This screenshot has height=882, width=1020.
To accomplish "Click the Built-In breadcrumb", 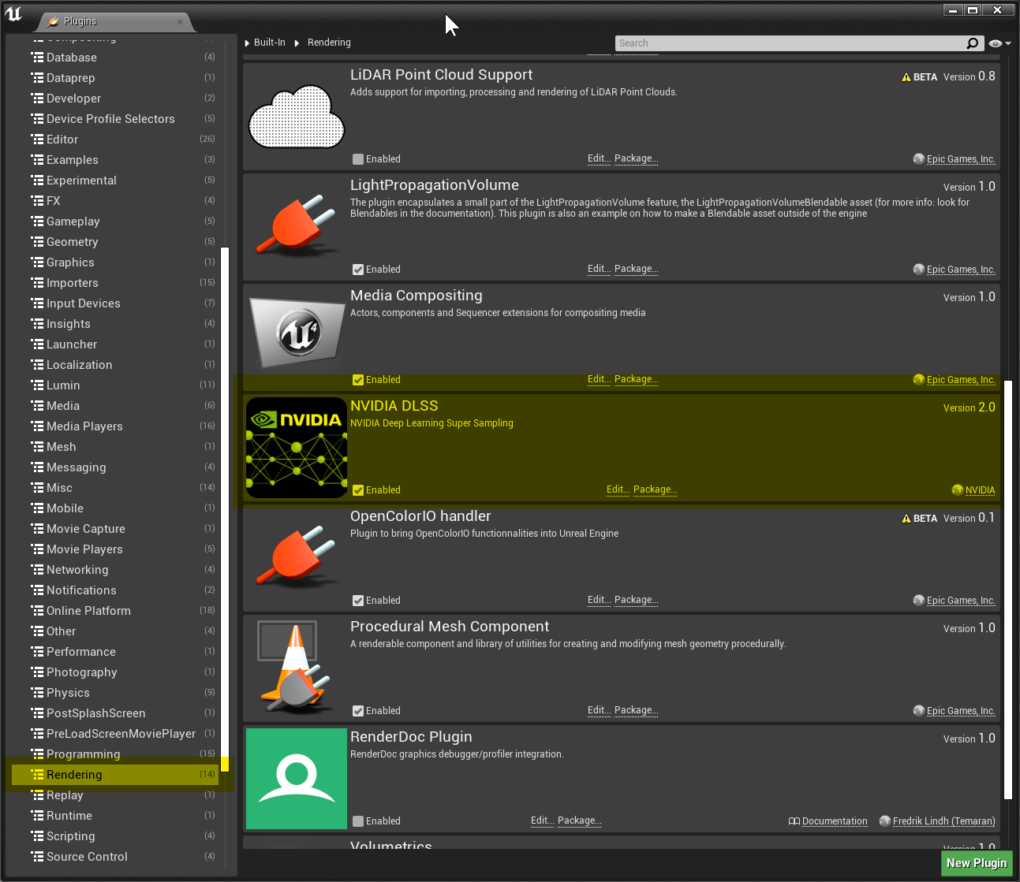I will [x=270, y=43].
